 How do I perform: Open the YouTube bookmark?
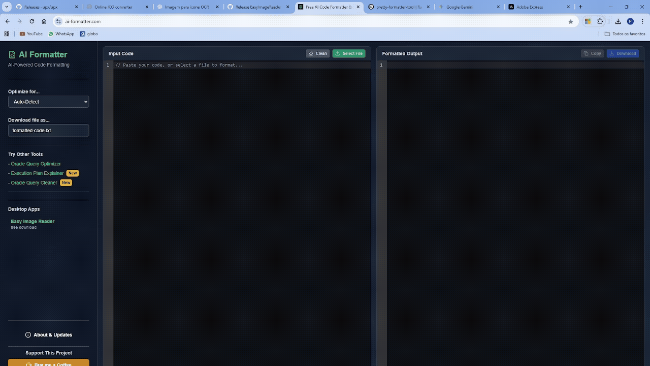[x=31, y=34]
